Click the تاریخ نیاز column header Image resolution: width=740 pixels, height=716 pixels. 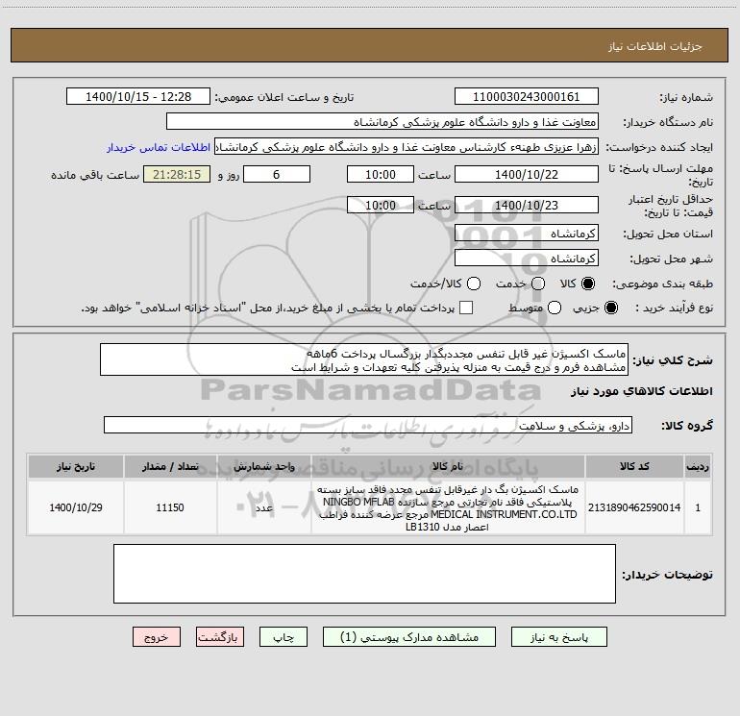coord(76,466)
